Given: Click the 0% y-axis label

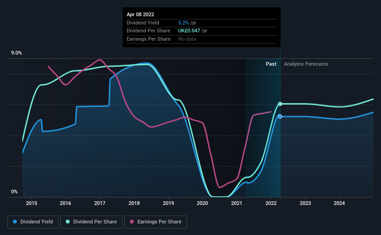Looking at the screenshot, I should pos(14,192).
